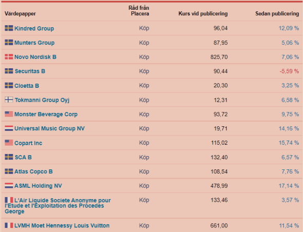This screenshot has width=303, height=232.
Task: Select the 14,16 % value for Universal Music
Action: click(x=289, y=128)
